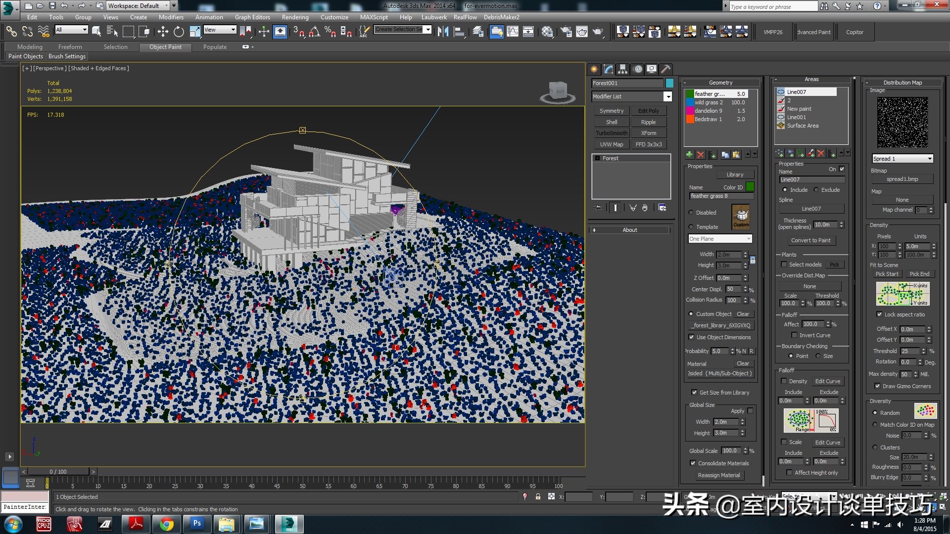
Task: Select the Rotate tool in the main toolbar
Action: [x=179, y=31]
